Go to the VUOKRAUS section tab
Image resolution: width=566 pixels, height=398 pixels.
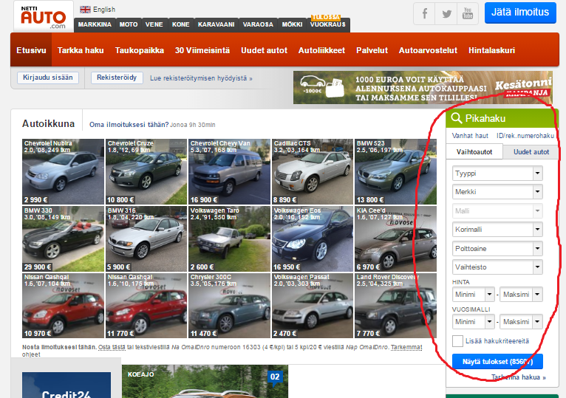(328, 24)
